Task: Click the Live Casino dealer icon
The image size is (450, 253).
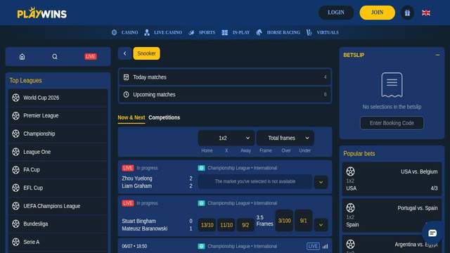Action: pos(147,32)
